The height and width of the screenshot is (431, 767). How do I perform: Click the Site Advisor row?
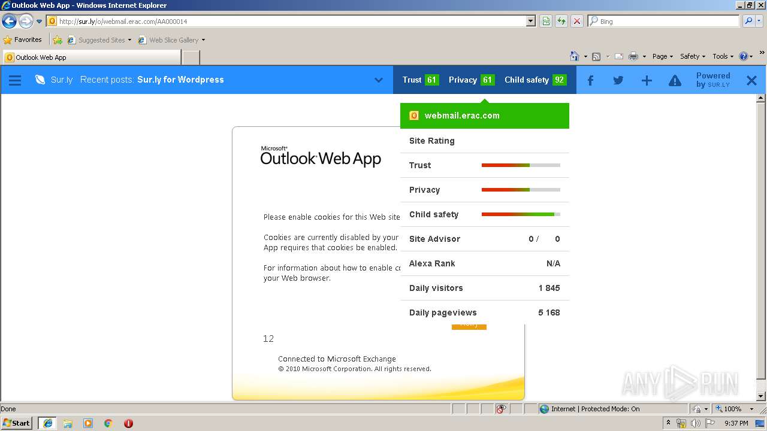[485, 239]
